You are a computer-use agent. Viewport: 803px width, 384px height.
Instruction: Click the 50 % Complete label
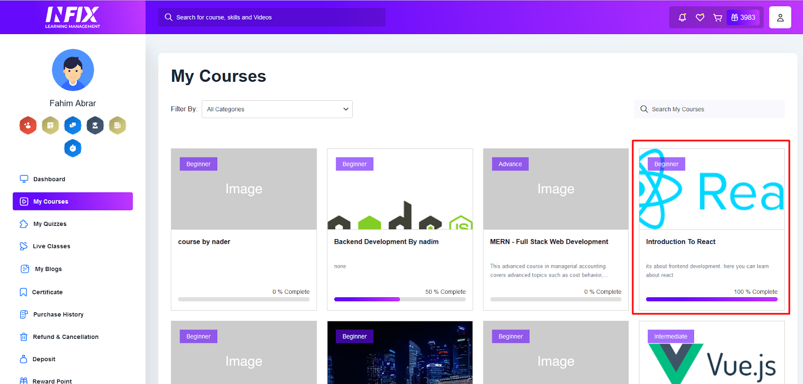click(x=446, y=292)
